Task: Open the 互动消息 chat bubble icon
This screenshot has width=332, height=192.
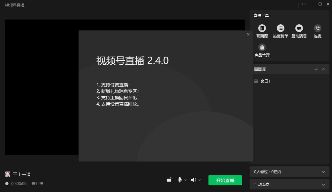Action: pos(299,28)
